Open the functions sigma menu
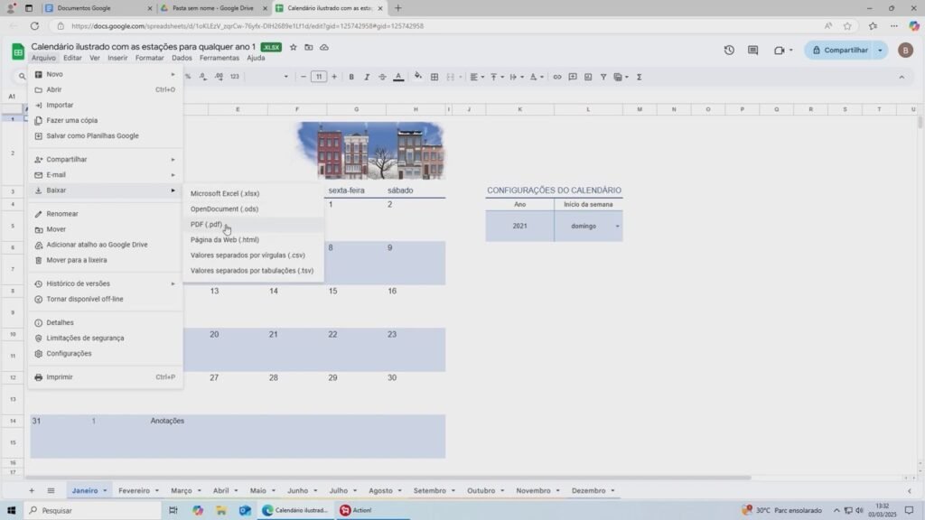Screen dimensions: 925x520 [x=640, y=77]
